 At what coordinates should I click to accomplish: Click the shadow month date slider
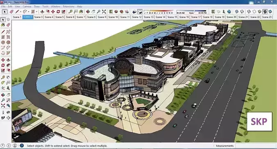click(x=159, y=11)
